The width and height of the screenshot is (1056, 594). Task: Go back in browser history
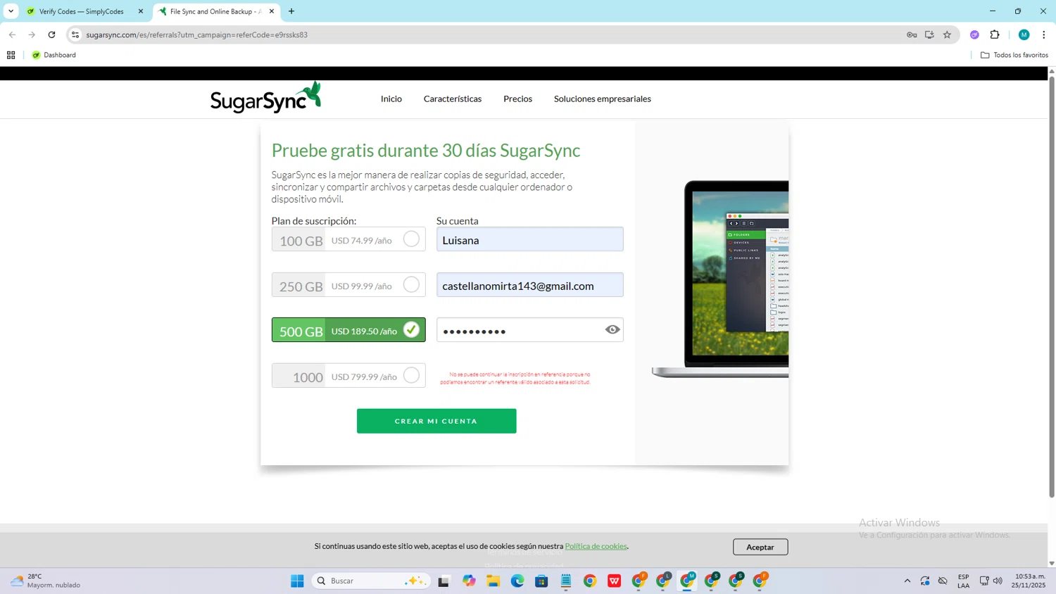click(12, 34)
